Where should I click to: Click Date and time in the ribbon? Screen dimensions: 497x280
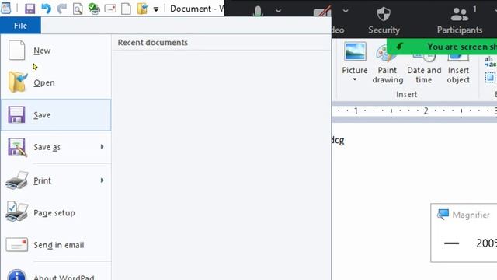[x=424, y=68]
